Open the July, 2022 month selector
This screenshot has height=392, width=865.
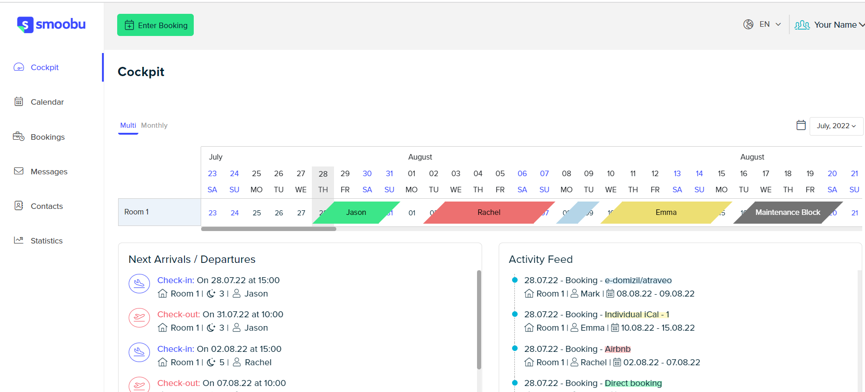click(x=836, y=126)
